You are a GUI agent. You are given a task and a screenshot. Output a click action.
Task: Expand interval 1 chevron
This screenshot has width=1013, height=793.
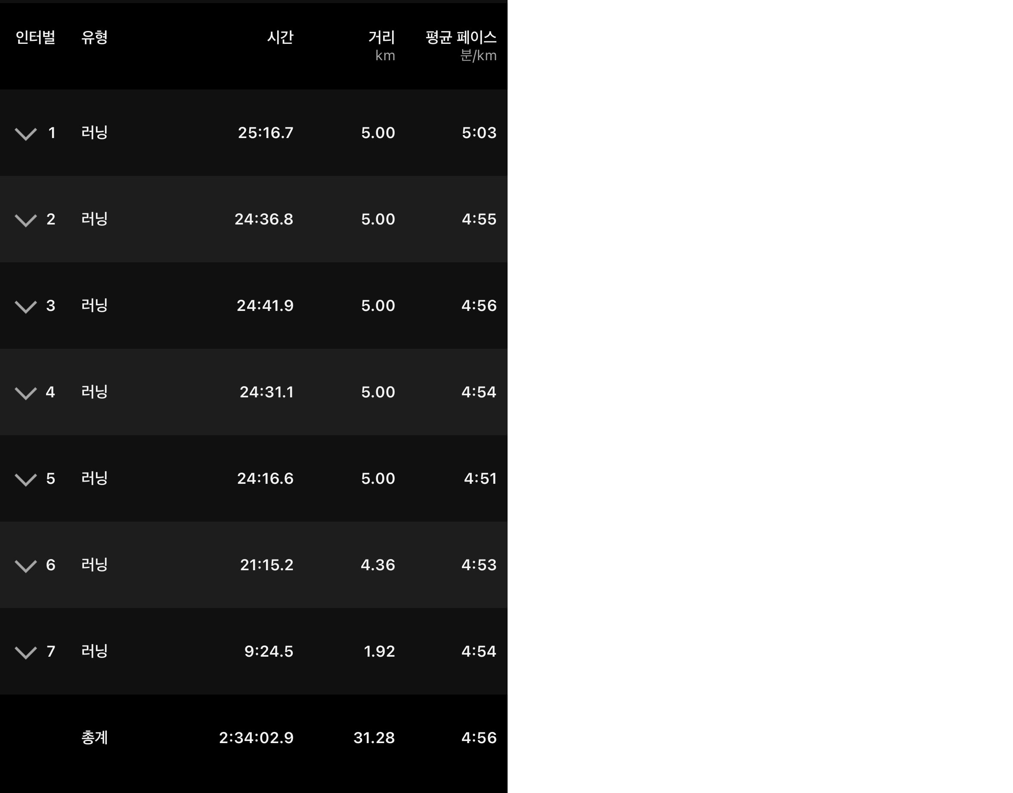(25, 134)
